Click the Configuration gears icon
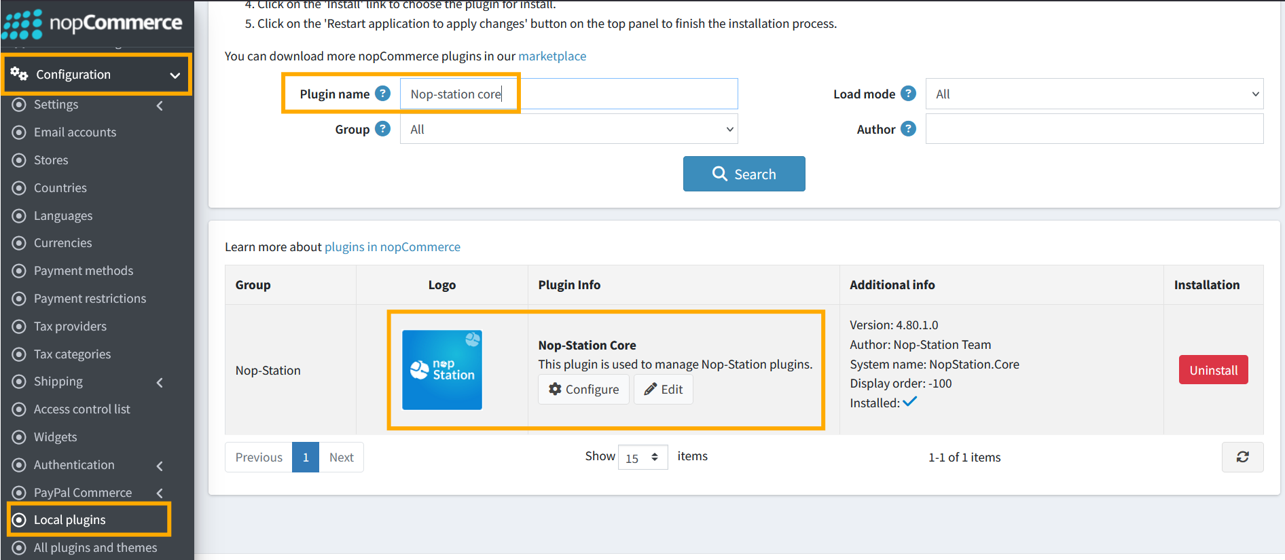 coord(19,74)
